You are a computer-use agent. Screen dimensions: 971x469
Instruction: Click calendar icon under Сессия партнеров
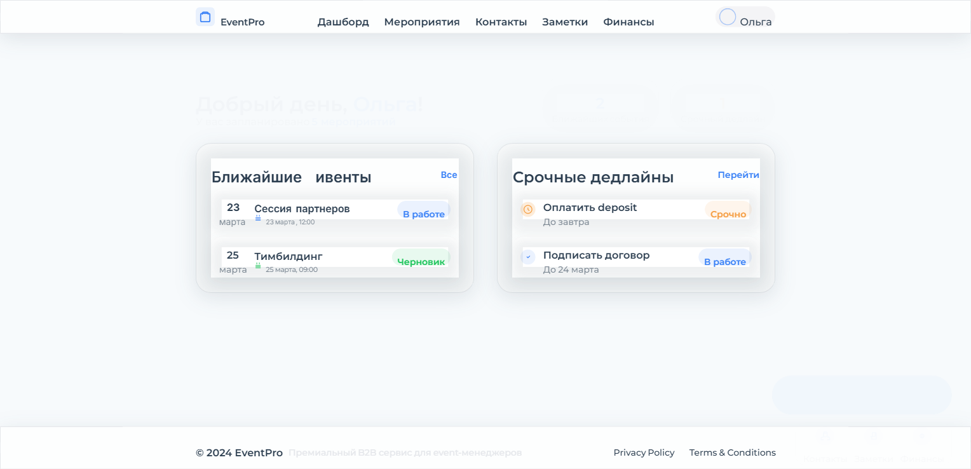(258, 218)
